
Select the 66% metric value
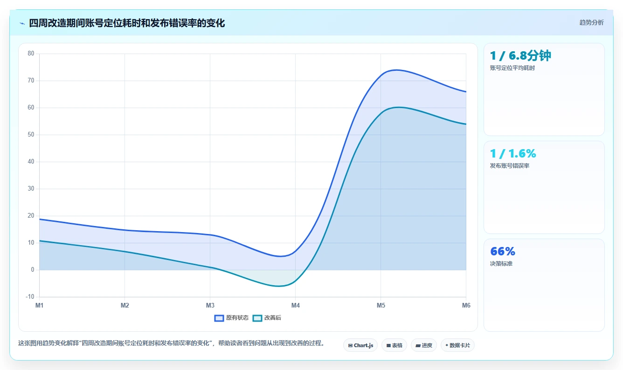(503, 252)
